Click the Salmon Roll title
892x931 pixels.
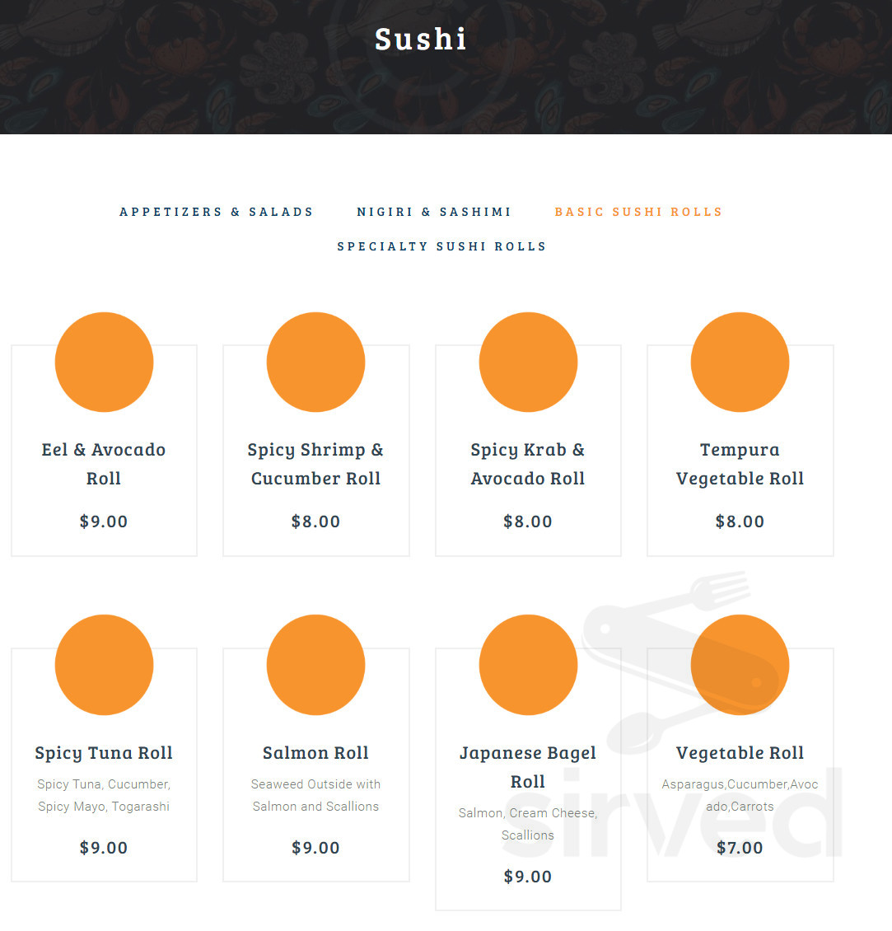tap(315, 752)
